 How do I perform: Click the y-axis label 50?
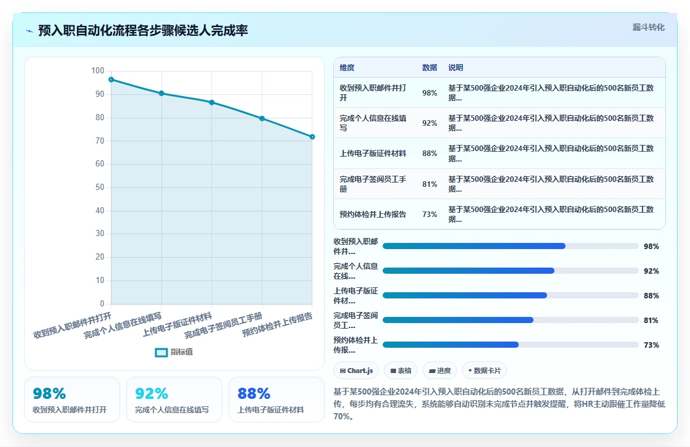pos(100,187)
